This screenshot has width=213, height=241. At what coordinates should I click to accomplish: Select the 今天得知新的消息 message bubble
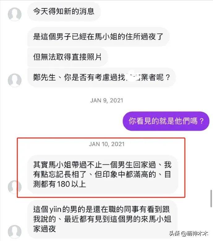(x=64, y=11)
